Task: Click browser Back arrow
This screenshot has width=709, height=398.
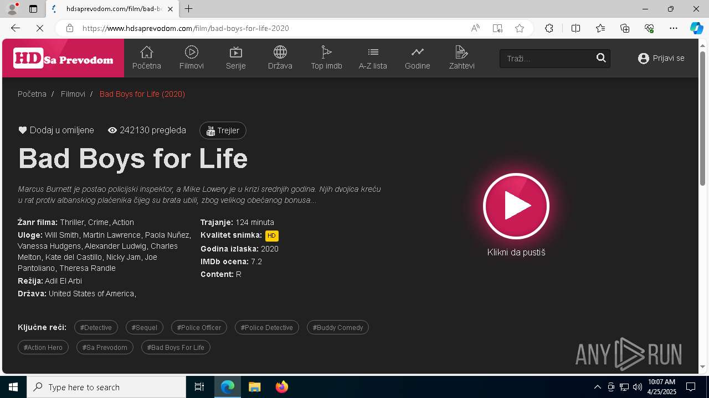Action: (16, 28)
